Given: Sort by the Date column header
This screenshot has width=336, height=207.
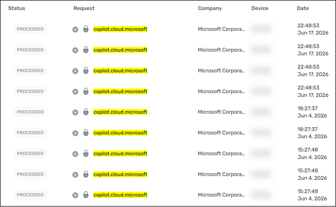Looking at the screenshot, I should pos(303,8).
